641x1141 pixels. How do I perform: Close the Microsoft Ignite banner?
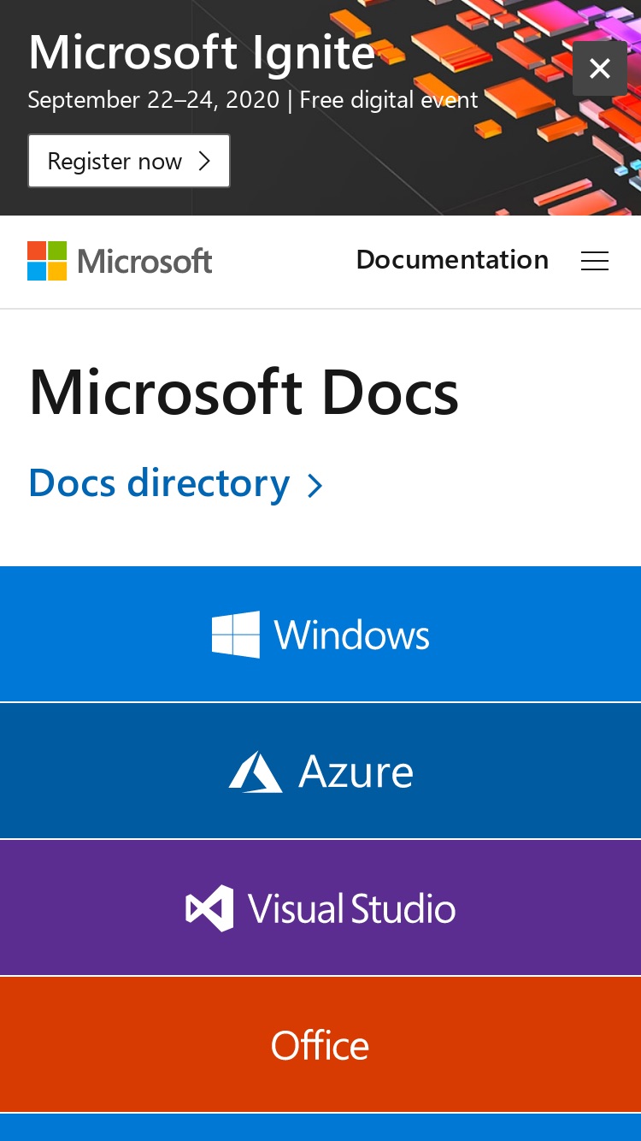pyautogui.click(x=600, y=68)
